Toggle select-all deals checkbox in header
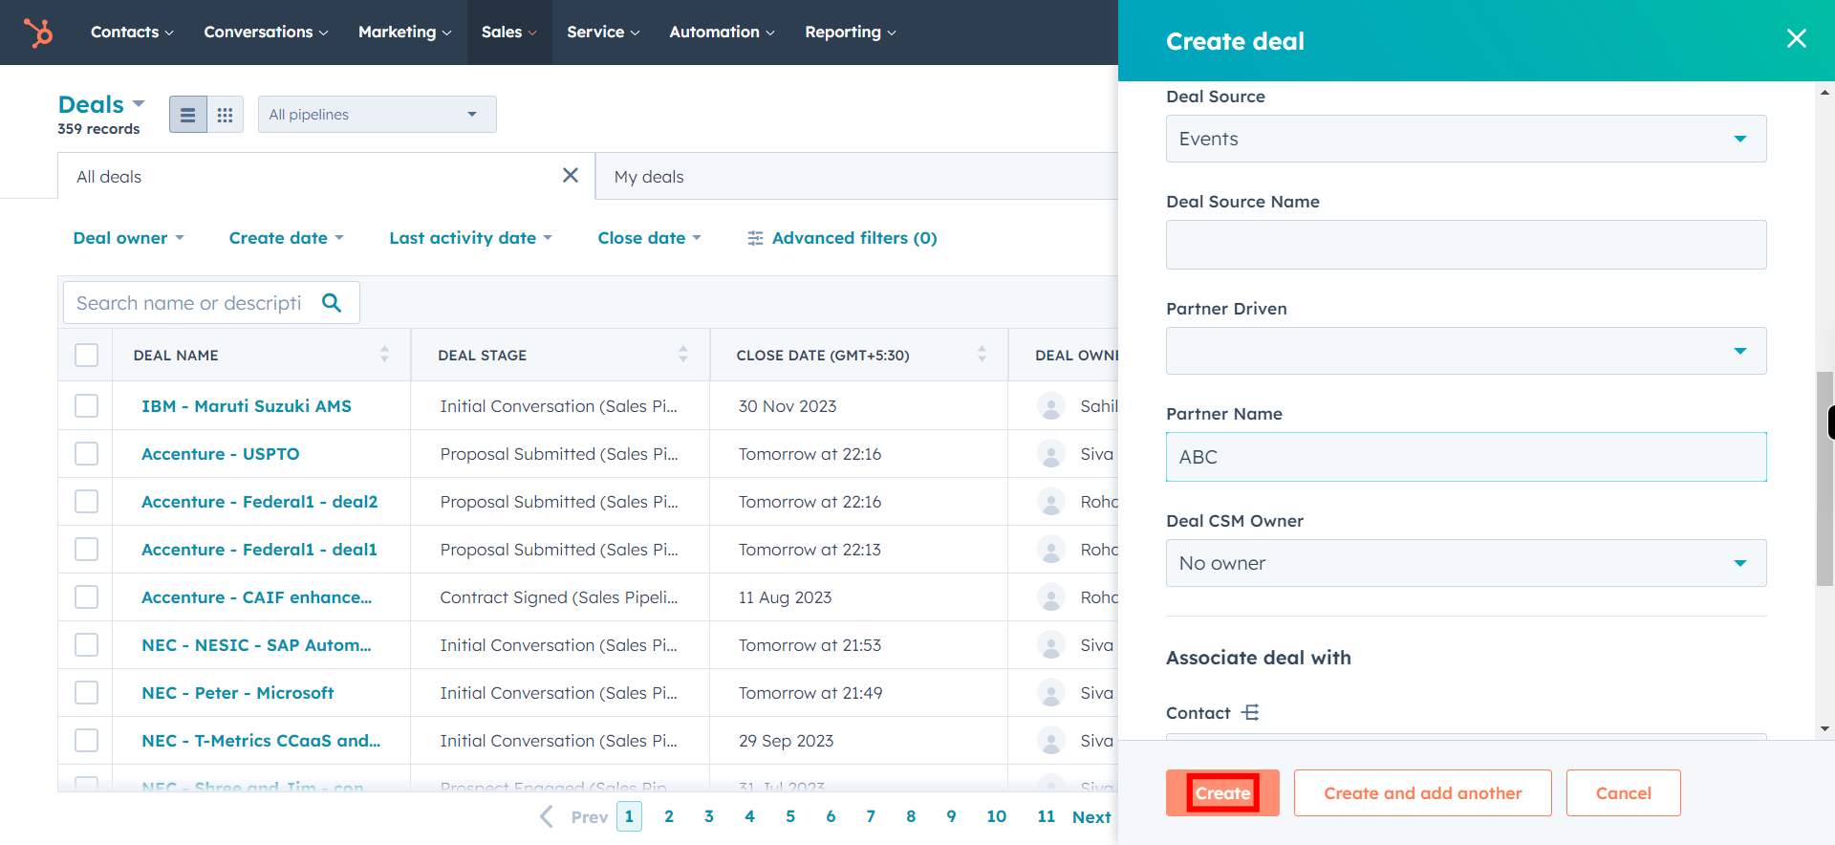This screenshot has width=1835, height=845. pyautogui.click(x=87, y=355)
